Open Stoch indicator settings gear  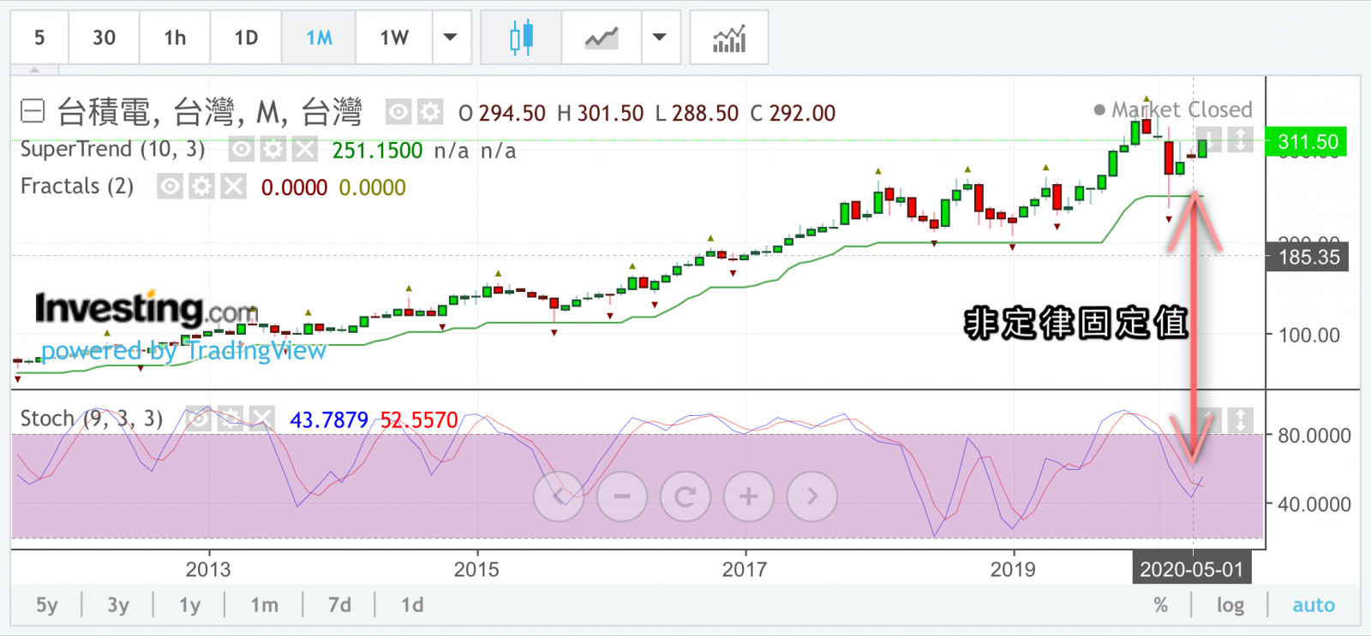(230, 419)
